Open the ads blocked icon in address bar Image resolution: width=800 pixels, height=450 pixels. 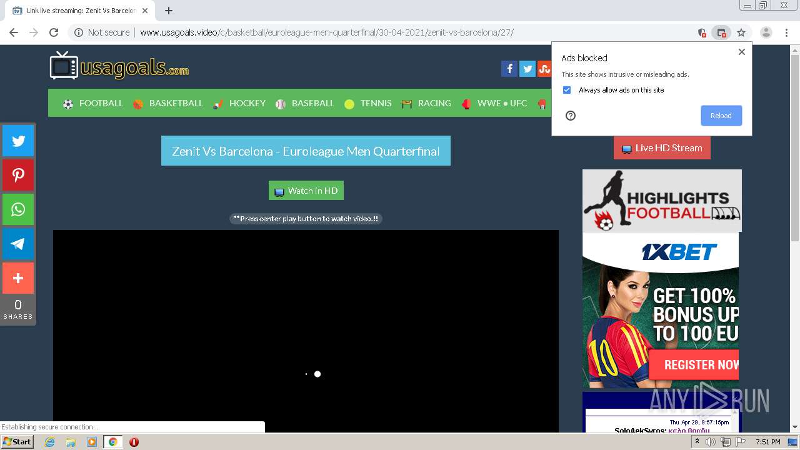tap(721, 32)
